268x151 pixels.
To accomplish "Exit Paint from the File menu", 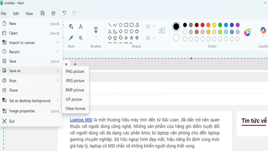I will point(31,121).
